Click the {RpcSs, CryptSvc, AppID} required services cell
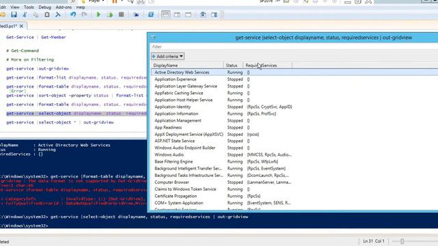Image resolution: width=438 pixels, height=246 pixels. (x=269, y=107)
